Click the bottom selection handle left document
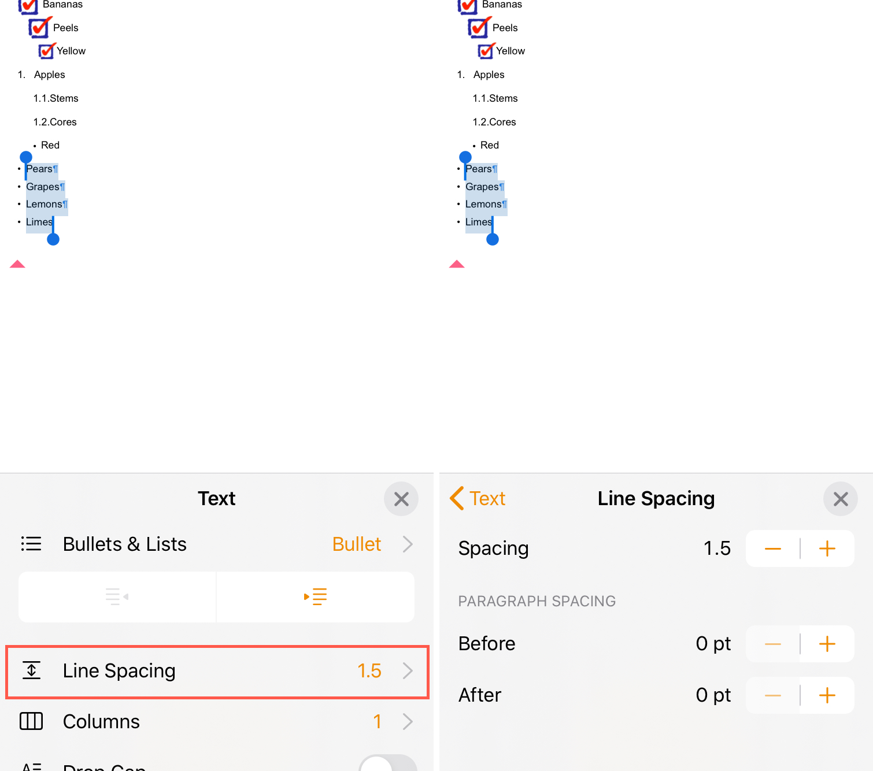This screenshot has width=873, height=771. (53, 239)
